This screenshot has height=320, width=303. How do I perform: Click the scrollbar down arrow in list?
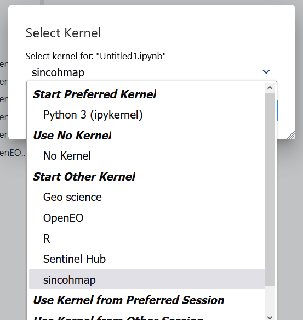click(270, 317)
